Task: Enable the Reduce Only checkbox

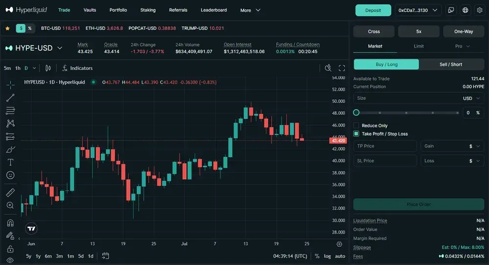Action: pyautogui.click(x=356, y=125)
